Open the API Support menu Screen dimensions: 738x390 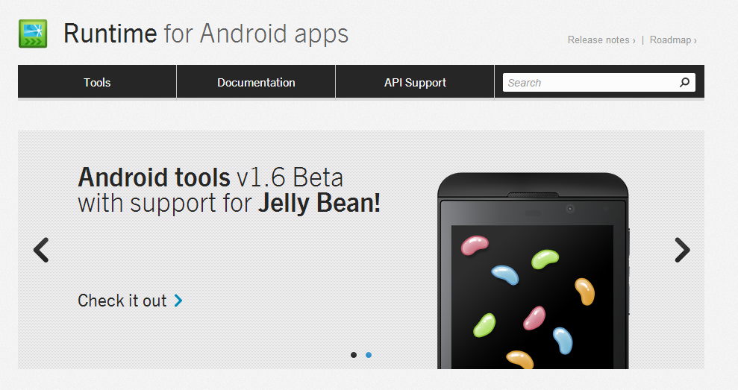coord(415,82)
